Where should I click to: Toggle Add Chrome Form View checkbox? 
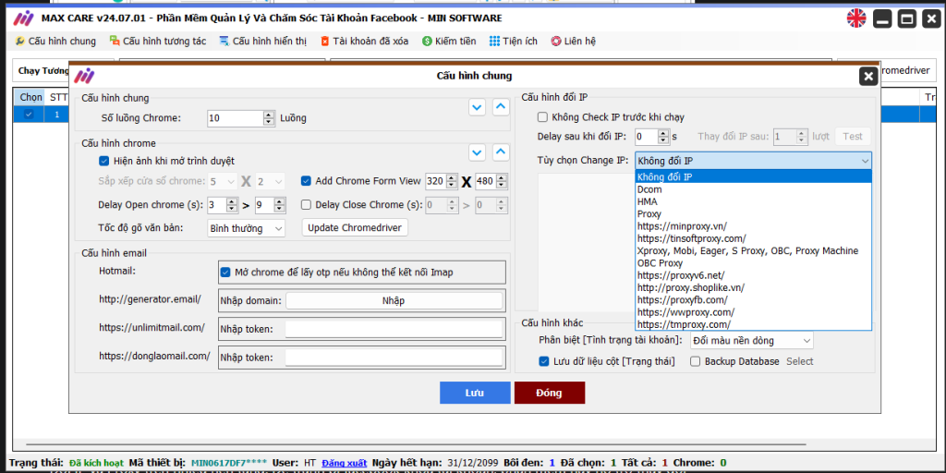coord(306,180)
